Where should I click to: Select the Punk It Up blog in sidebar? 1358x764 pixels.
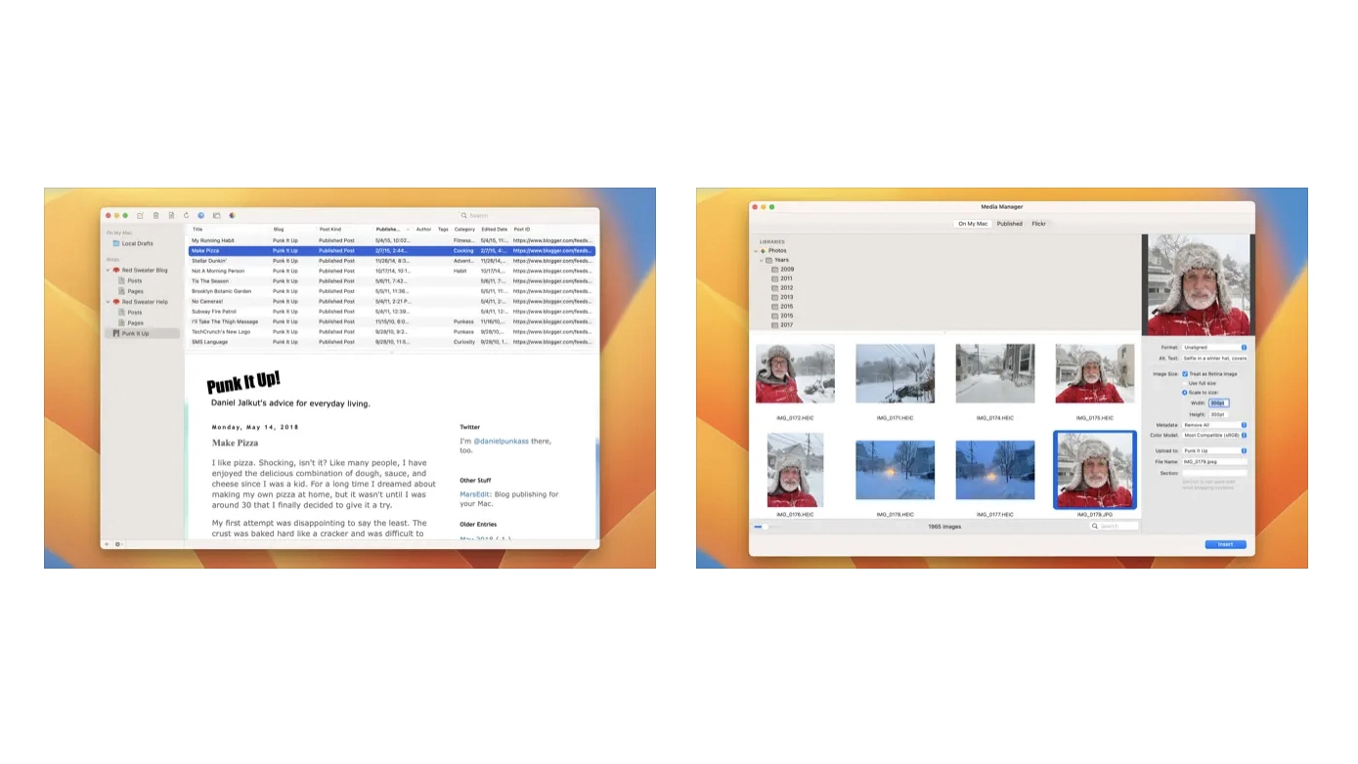[142, 333]
